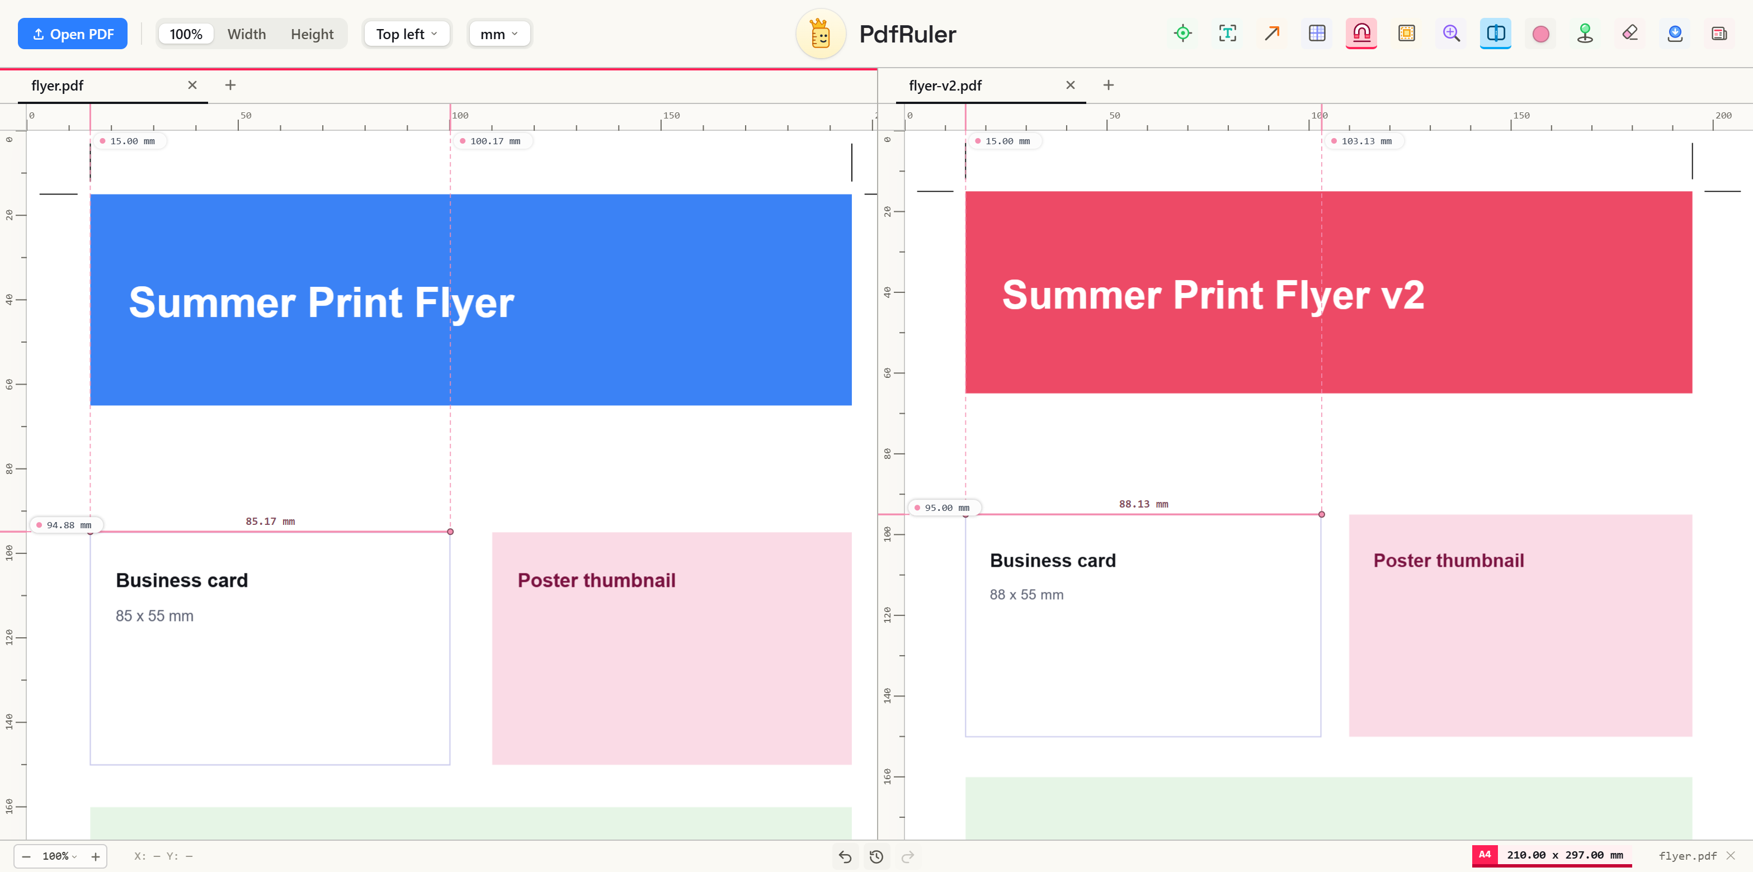
Task: Add a new tab in right pane
Action: coord(1108,85)
